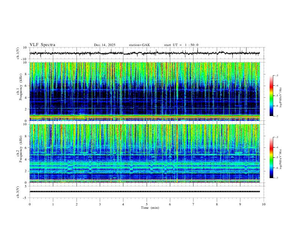Screen dimensions: 297x229
Task: Click the ch.3 voltage trace band
Action: (144, 192)
